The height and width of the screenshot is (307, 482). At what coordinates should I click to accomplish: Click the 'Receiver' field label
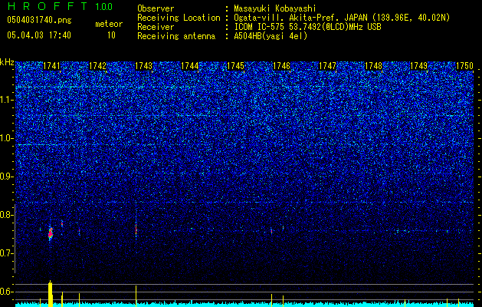pos(156,27)
